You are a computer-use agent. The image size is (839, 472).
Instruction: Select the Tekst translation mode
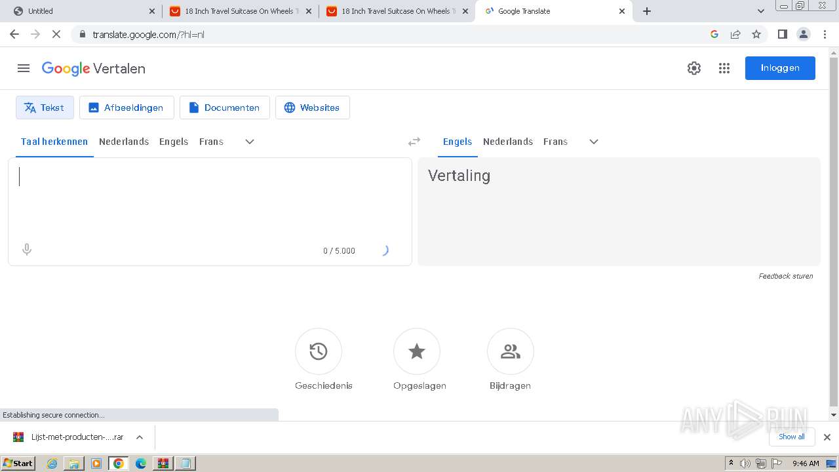(x=45, y=108)
